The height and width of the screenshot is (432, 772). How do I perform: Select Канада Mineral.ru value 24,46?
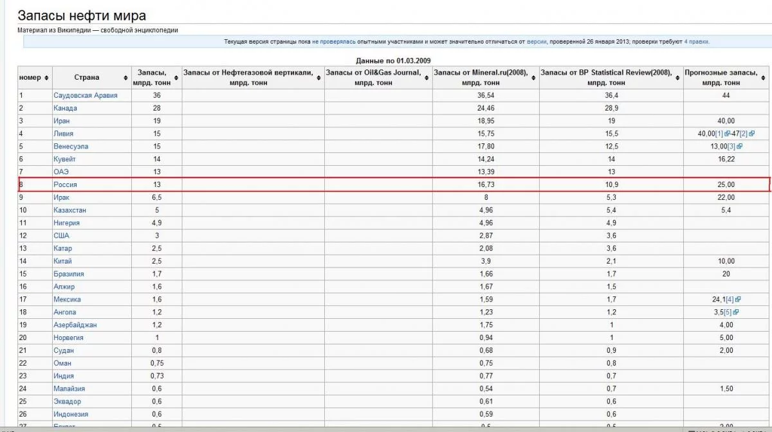pos(486,108)
